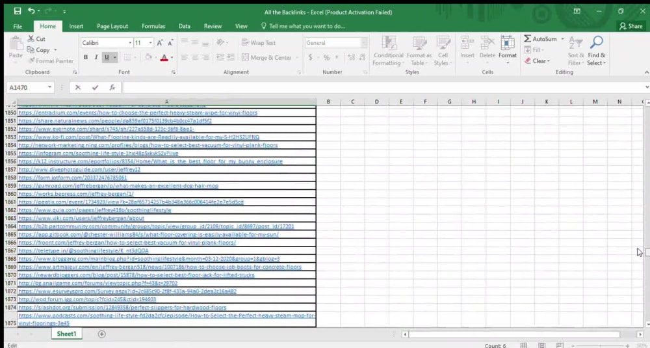This screenshot has width=650, height=348.
Task: Switch to Page Layout view icon
Action: coord(542,345)
